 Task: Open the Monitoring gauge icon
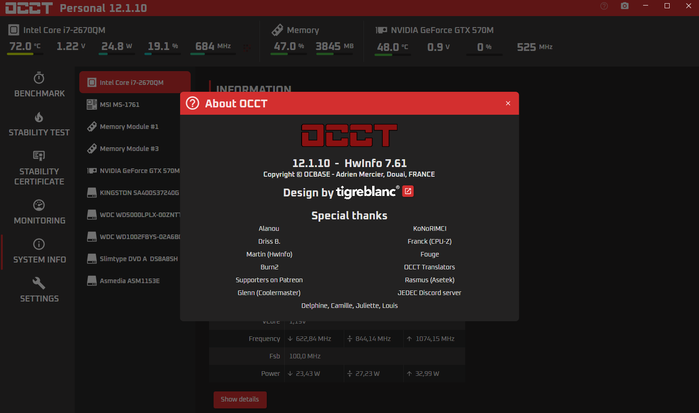[x=39, y=205]
